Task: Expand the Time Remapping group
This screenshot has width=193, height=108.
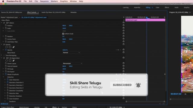Action: [x=2, y=55]
